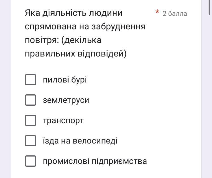Tick the 'землетруси' checkbox

[31, 100]
